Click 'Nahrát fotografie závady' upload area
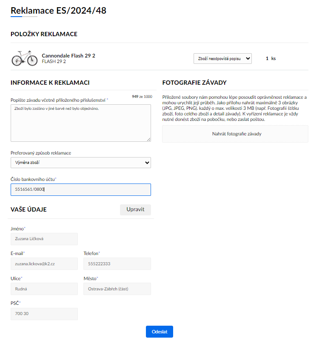The height and width of the screenshot is (344, 325). click(235, 134)
